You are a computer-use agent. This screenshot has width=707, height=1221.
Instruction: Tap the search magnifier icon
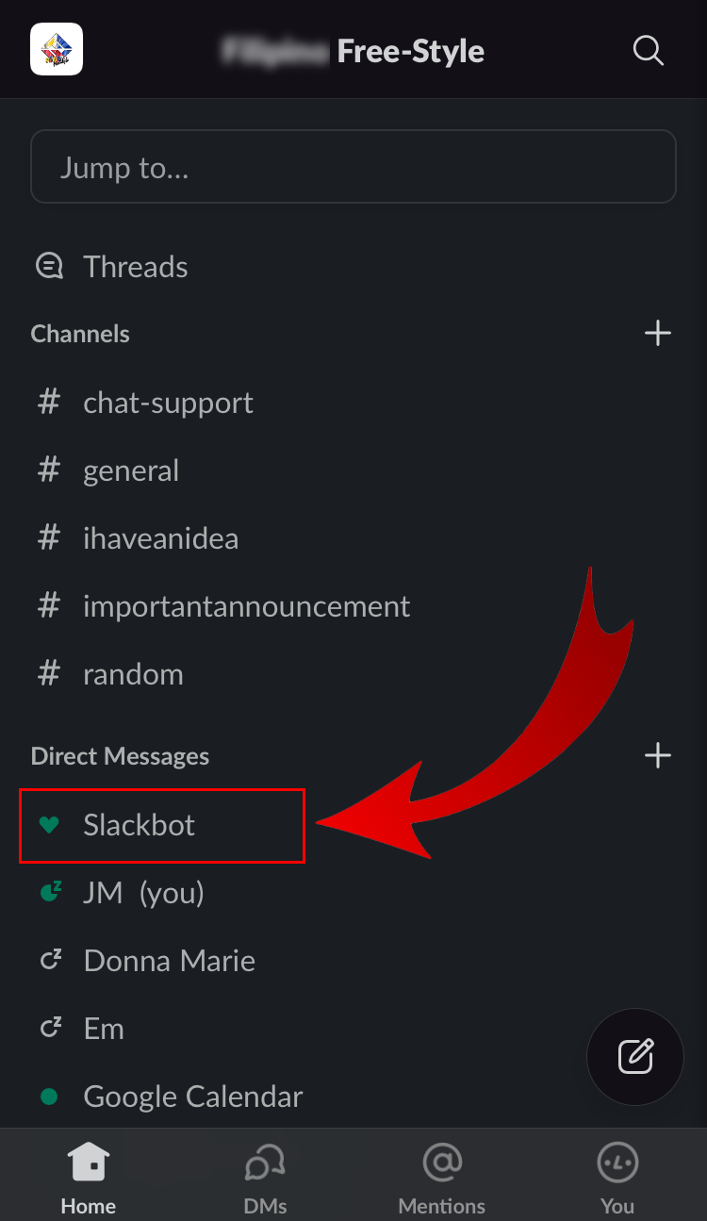[x=648, y=51]
